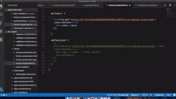Place cursor on getTodos() method name
The width and height of the screenshot is (176, 99).
click(56, 13)
